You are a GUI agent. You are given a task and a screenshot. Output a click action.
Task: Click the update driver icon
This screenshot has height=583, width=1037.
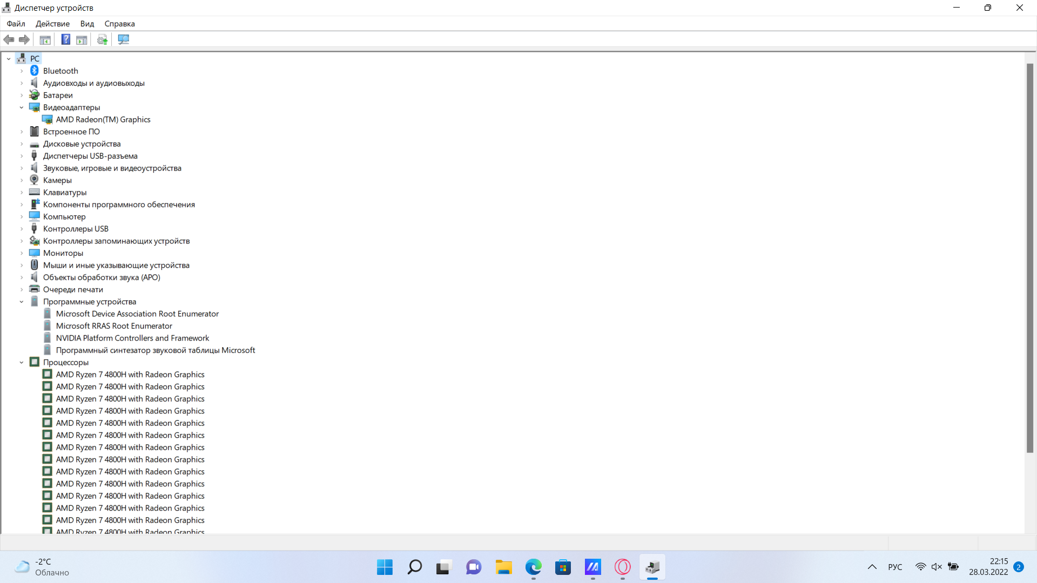[x=103, y=39]
